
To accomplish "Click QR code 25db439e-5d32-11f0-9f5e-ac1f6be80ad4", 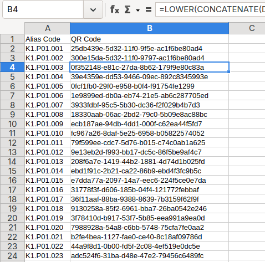I will click(150, 49).
